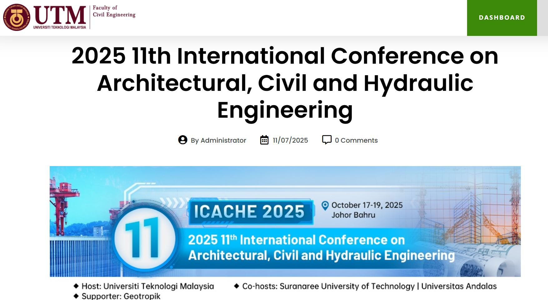Image resolution: width=548 pixels, height=300 pixels.
Task: Open the 0 Comments link
Action: pyautogui.click(x=356, y=140)
